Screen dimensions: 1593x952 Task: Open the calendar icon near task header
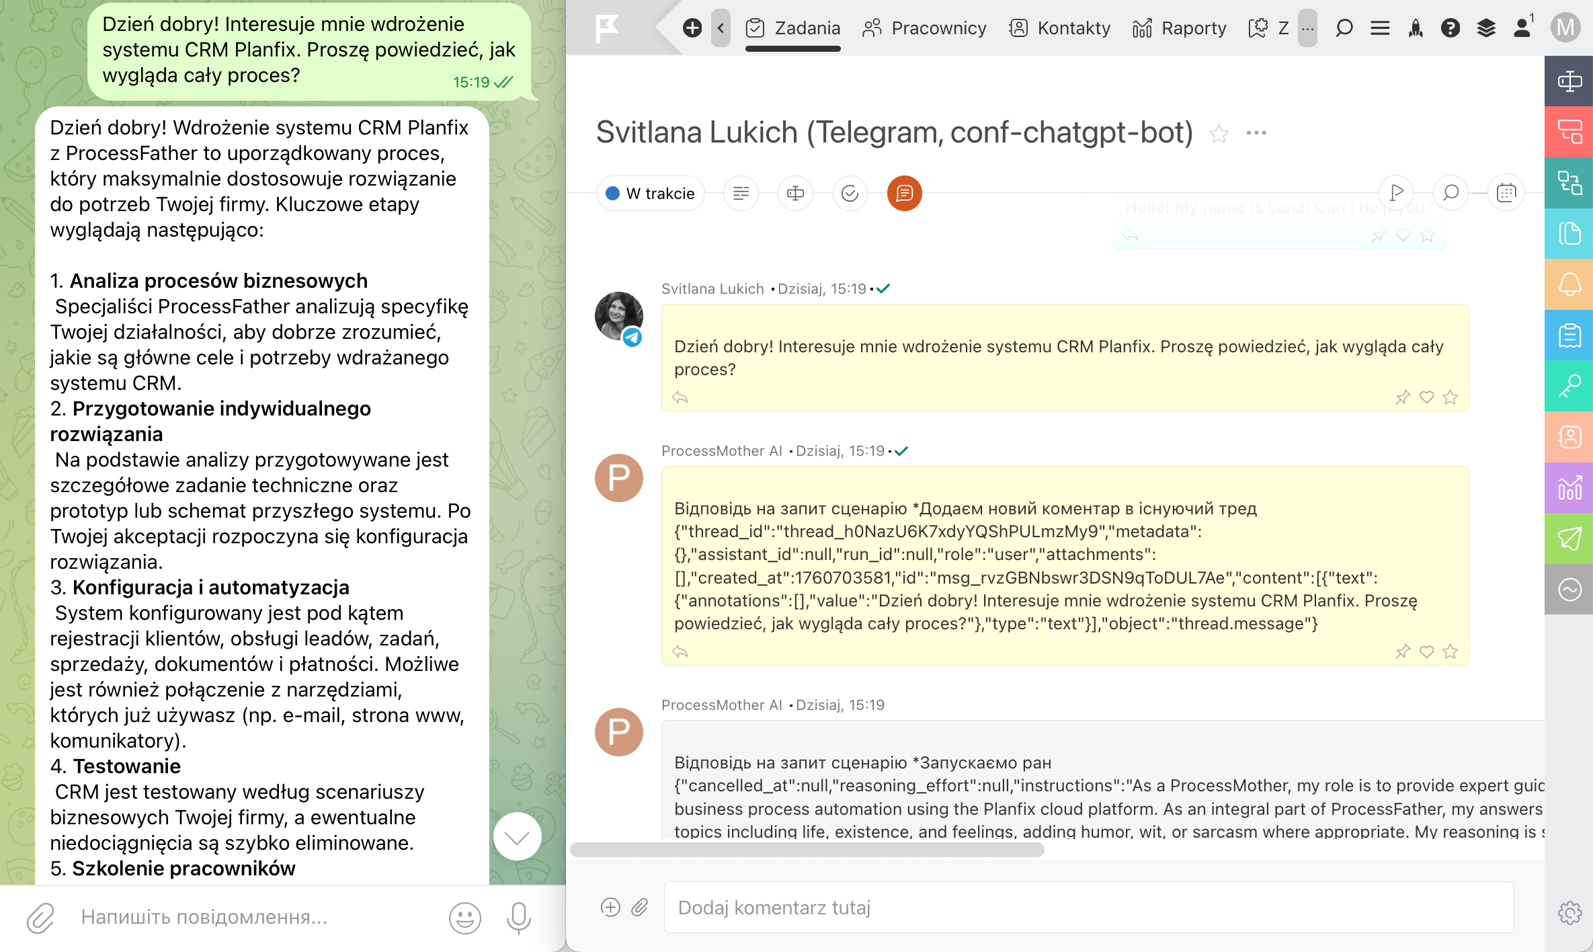point(1506,194)
